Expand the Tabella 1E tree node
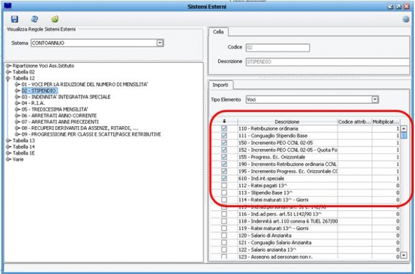This screenshot has width=415, height=274. pos(8,153)
